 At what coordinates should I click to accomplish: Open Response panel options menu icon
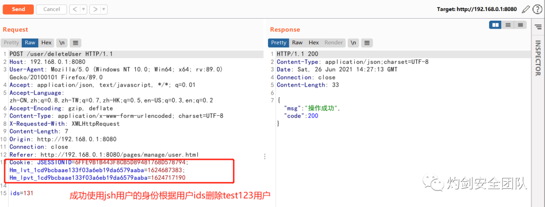click(x=367, y=43)
